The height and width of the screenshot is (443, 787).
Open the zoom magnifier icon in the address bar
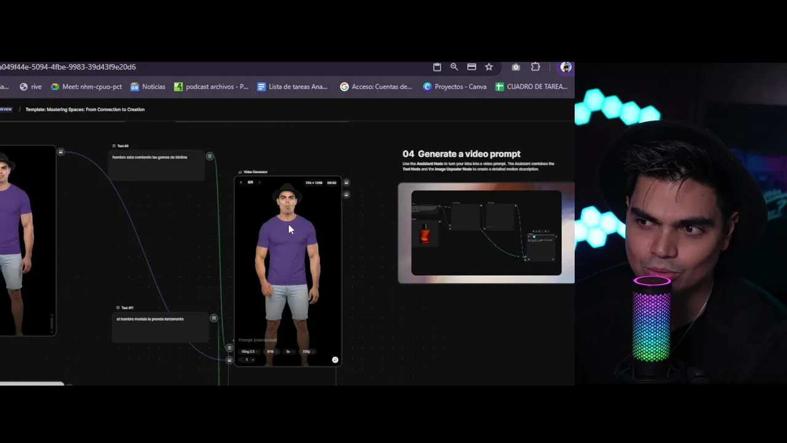coord(454,67)
